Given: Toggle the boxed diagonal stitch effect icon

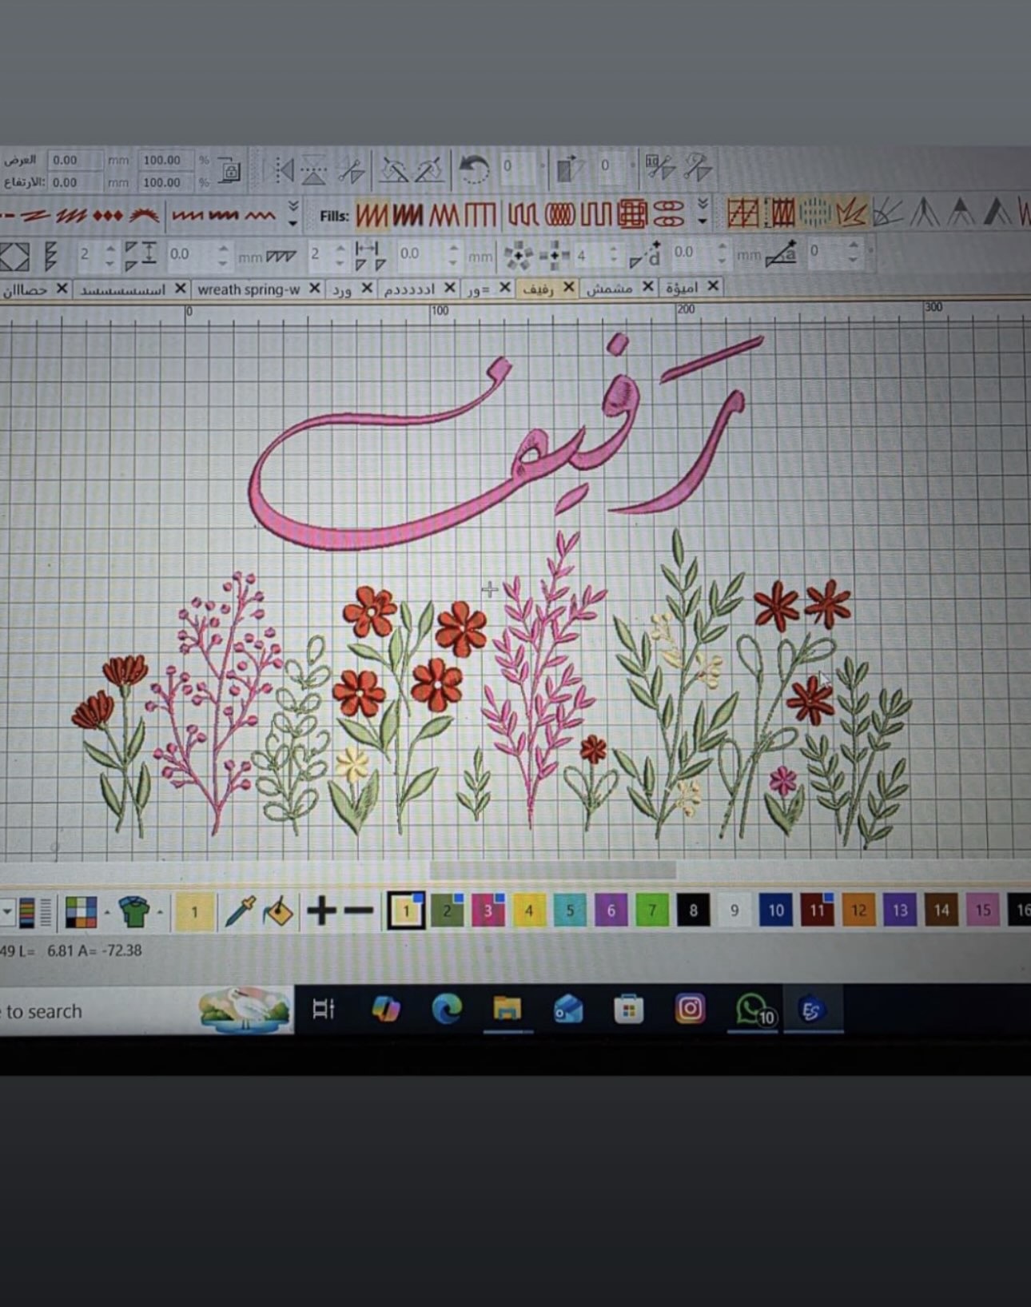Looking at the screenshot, I should point(743,213).
